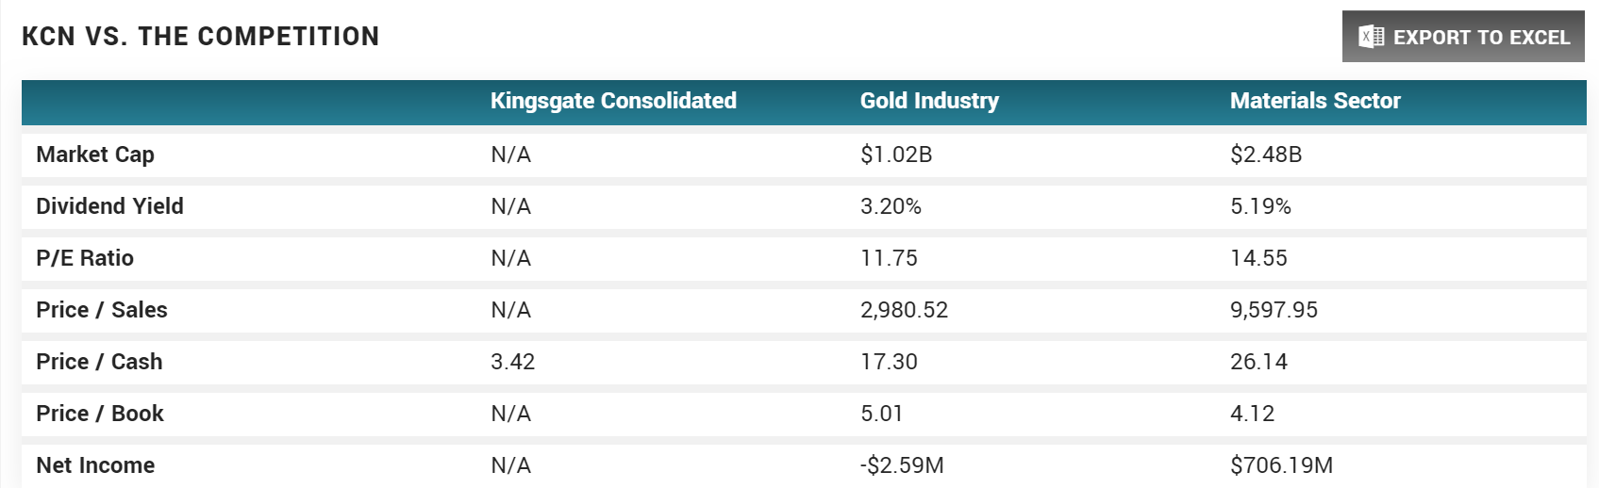The image size is (1599, 488).
Task: Select the Net Income row label
Action: 95,465
